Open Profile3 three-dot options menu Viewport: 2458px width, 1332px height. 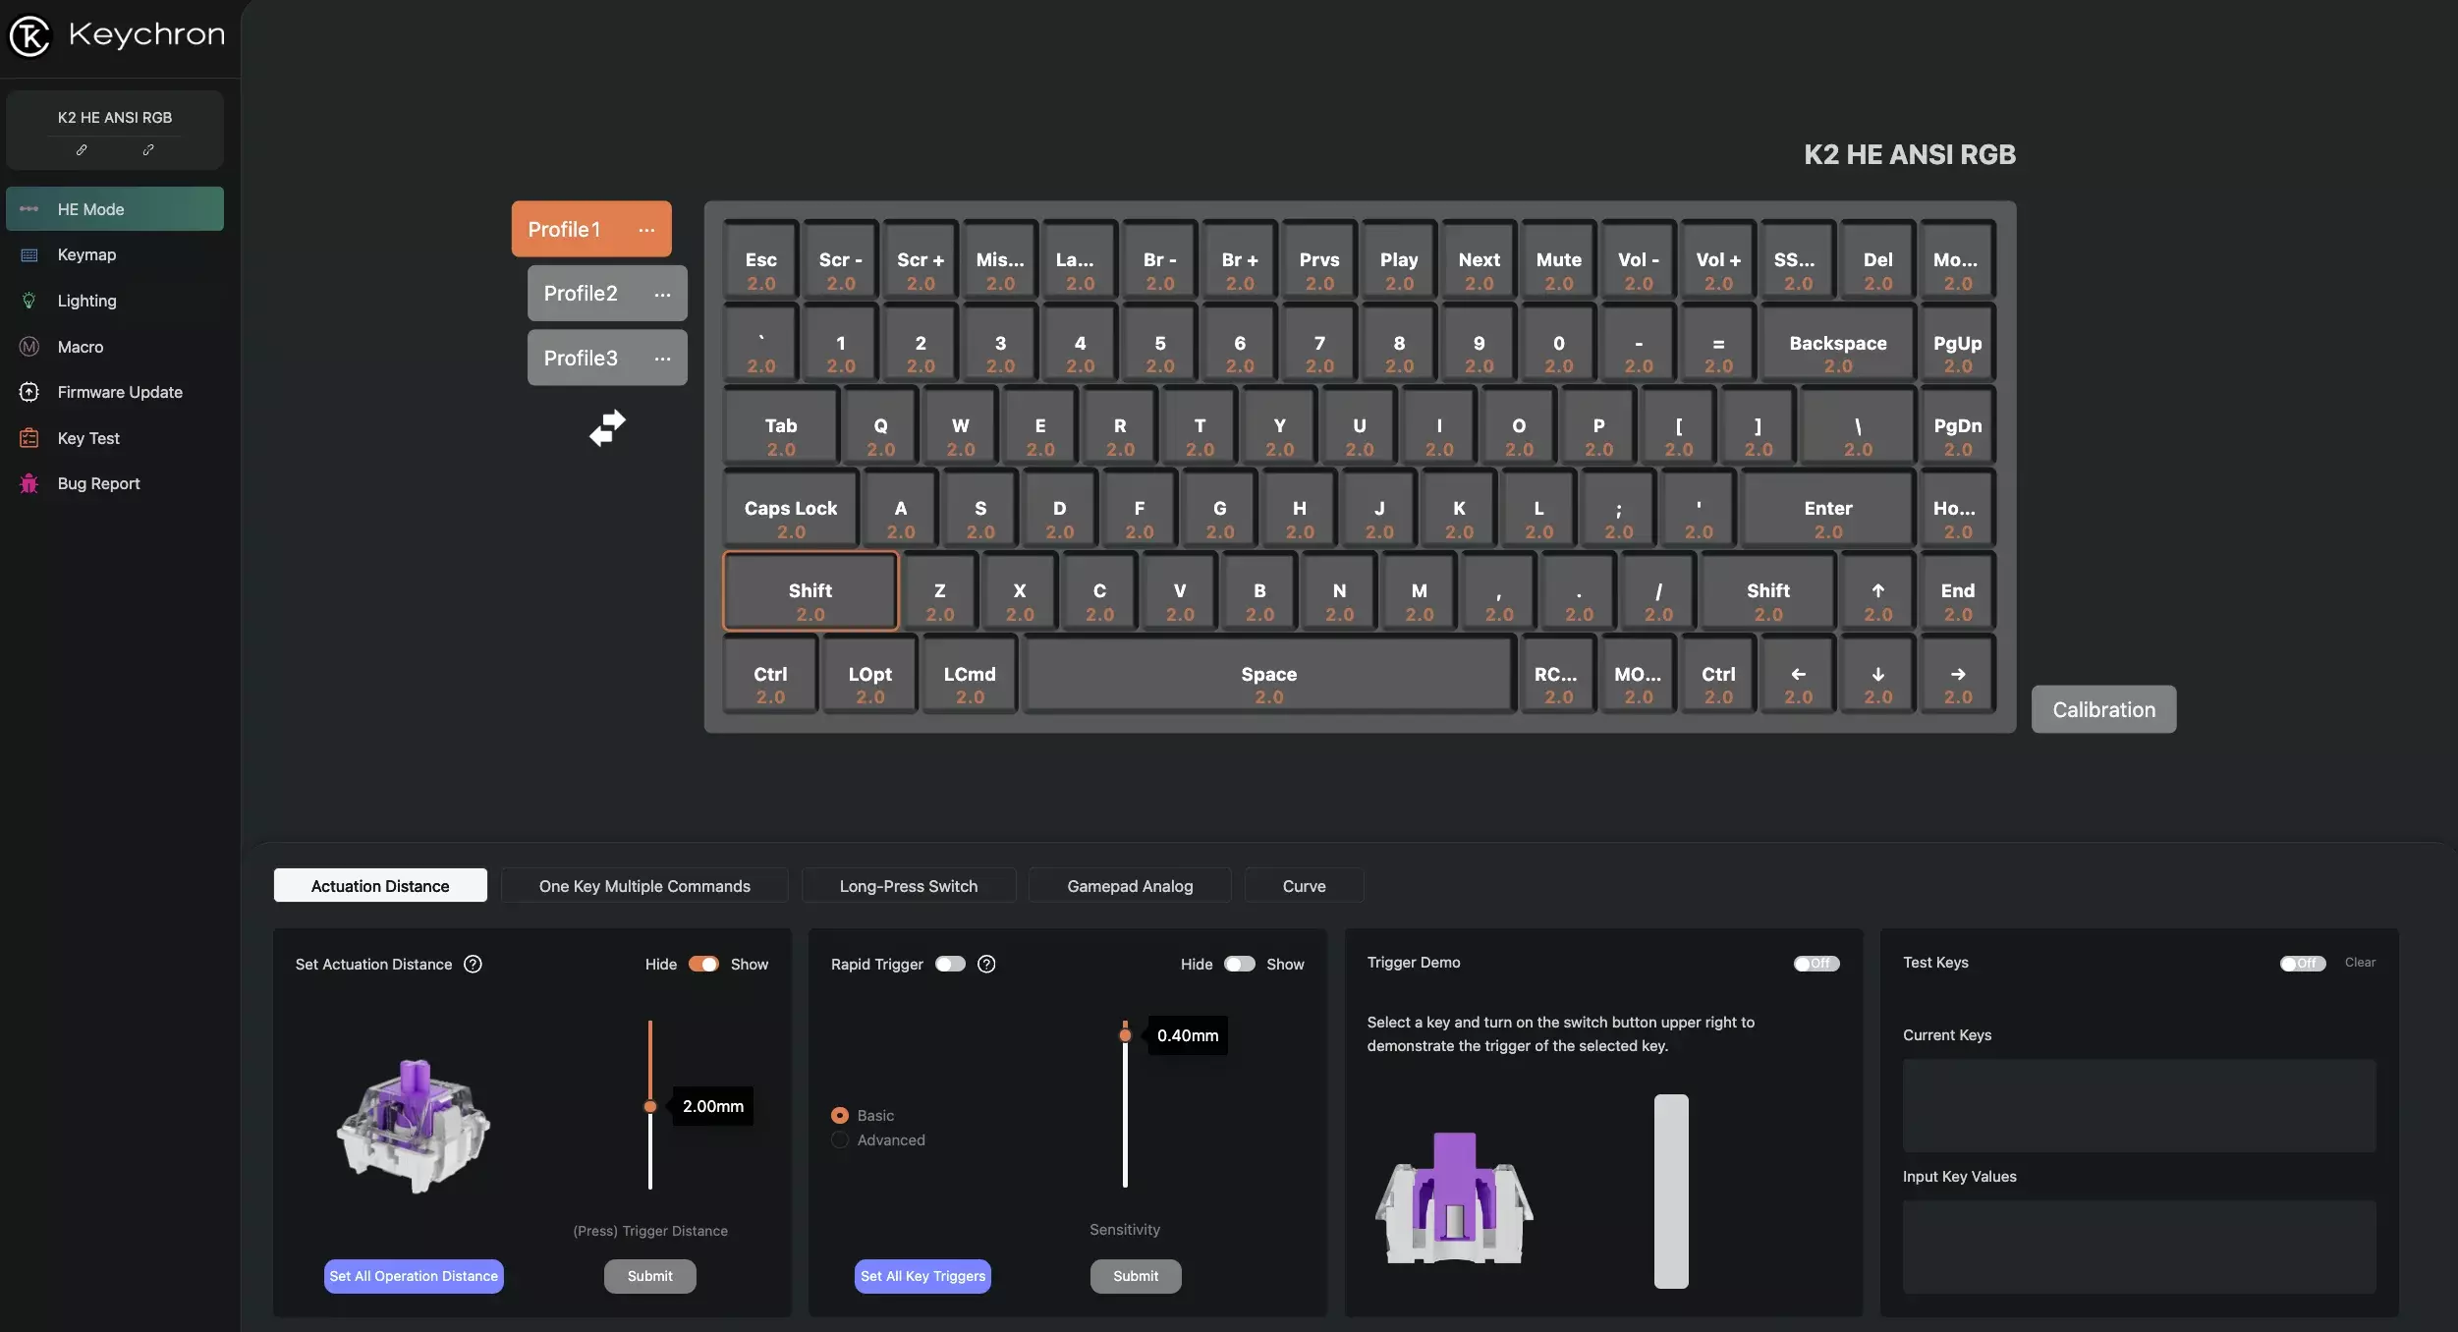pos(663,359)
